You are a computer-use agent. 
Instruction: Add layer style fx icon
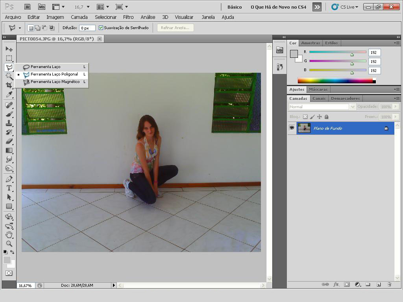click(336, 284)
